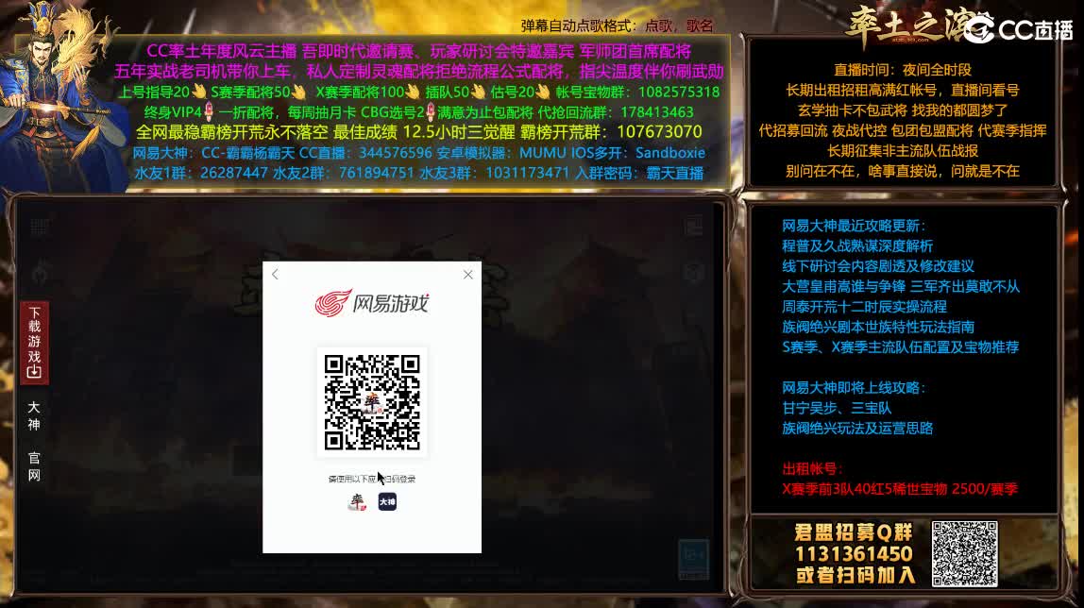This screenshot has height=608, width=1084.
Task: Click the NetEase Games logo in dialog
Action: click(372, 303)
